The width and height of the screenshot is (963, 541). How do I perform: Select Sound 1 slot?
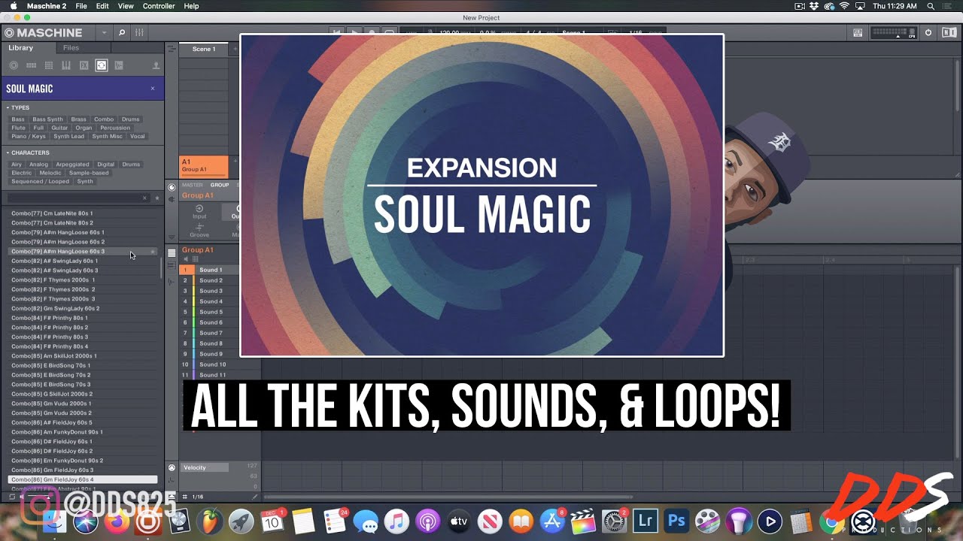click(x=209, y=270)
